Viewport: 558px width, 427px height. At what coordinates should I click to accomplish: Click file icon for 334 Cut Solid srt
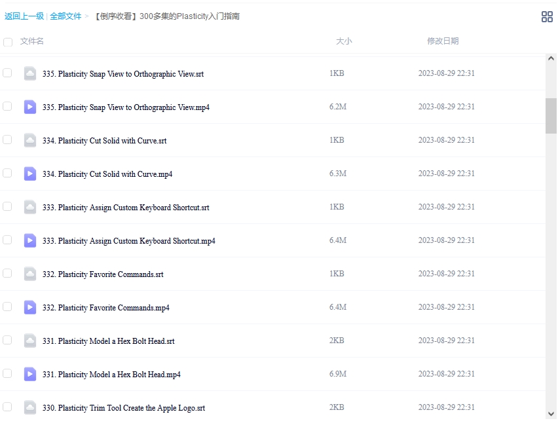pyautogui.click(x=30, y=140)
